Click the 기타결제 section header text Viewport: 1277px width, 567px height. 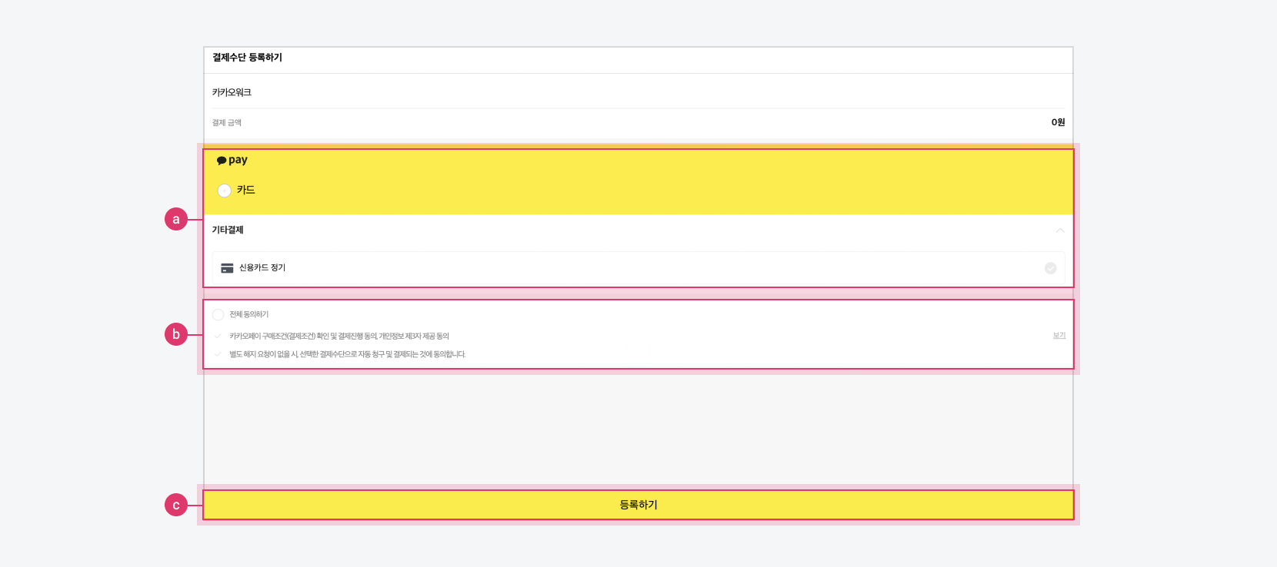point(228,230)
